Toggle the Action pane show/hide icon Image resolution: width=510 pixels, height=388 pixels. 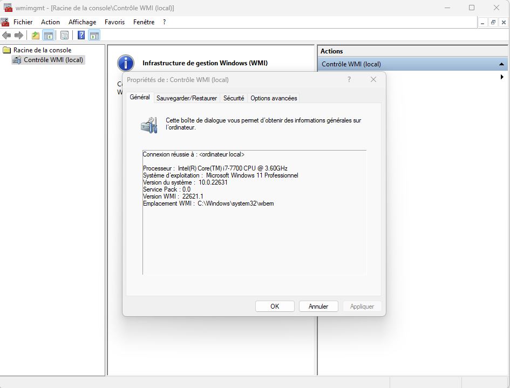click(x=94, y=35)
